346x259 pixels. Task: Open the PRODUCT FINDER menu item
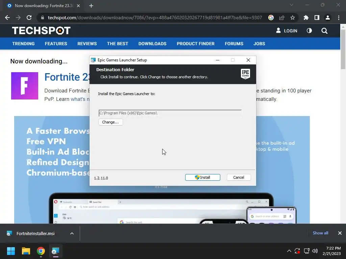[196, 44]
